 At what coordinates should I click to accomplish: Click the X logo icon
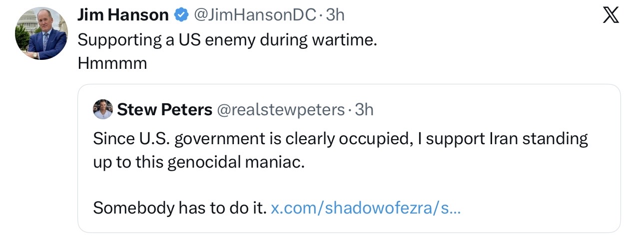(x=611, y=16)
